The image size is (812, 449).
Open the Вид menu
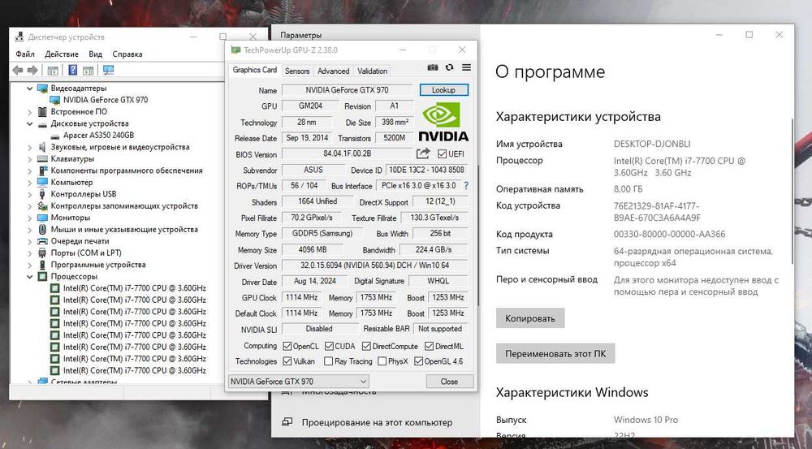[95, 54]
